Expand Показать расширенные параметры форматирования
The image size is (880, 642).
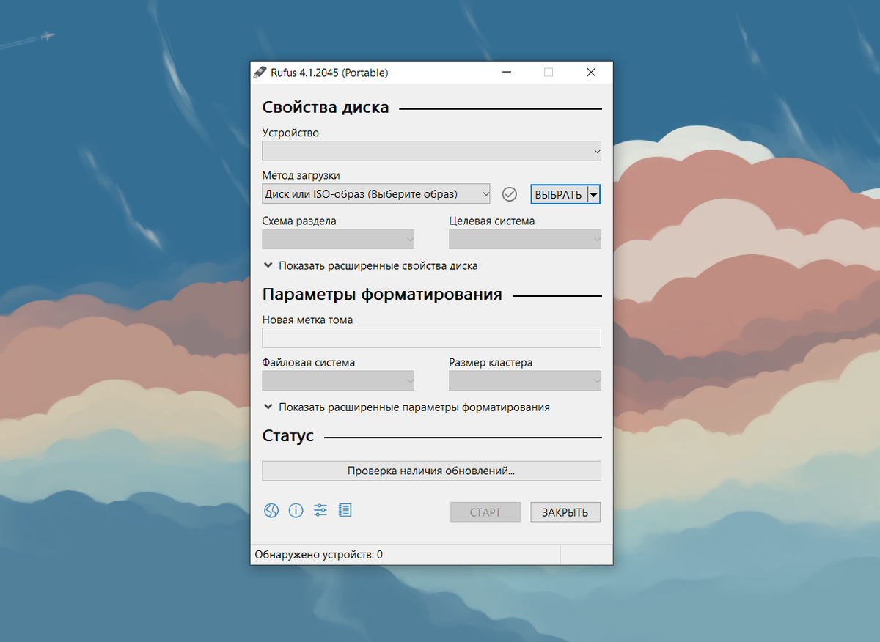click(408, 407)
